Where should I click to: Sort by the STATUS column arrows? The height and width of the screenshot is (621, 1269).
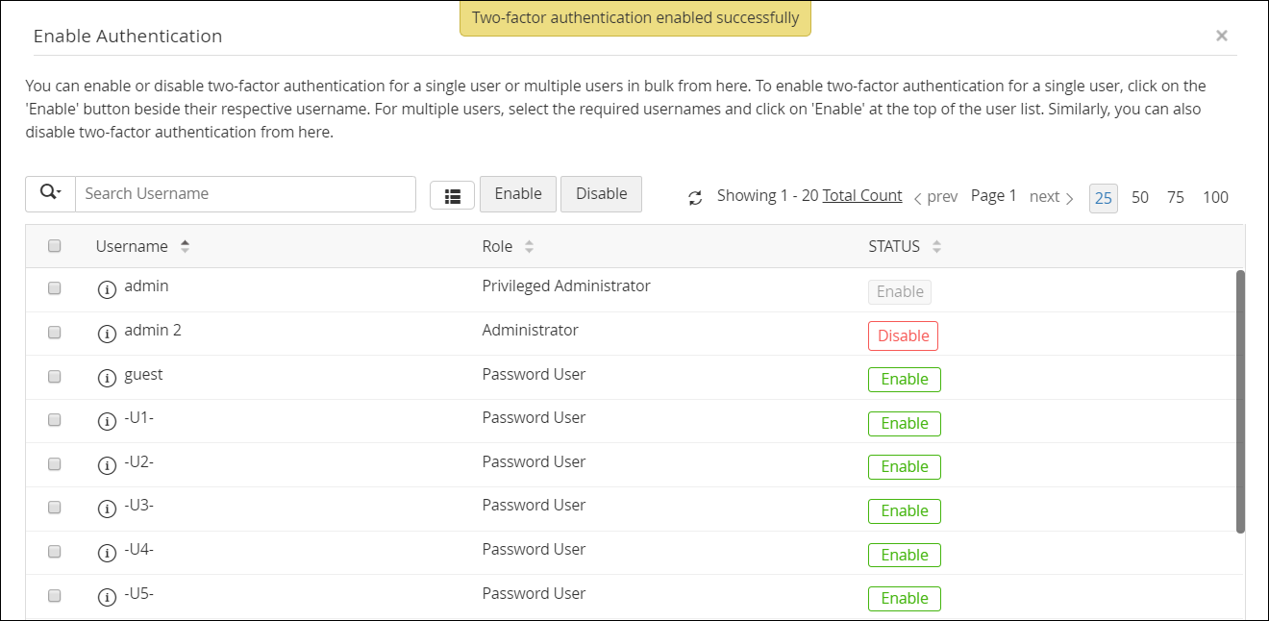pos(936,246)
